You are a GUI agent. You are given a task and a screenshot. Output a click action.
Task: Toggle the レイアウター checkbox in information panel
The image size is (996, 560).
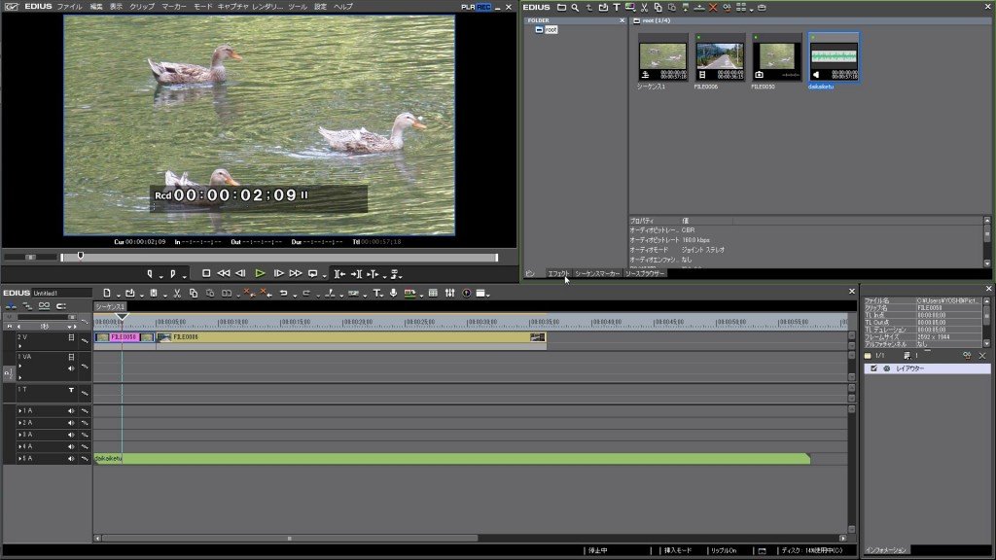coord(873,368)
